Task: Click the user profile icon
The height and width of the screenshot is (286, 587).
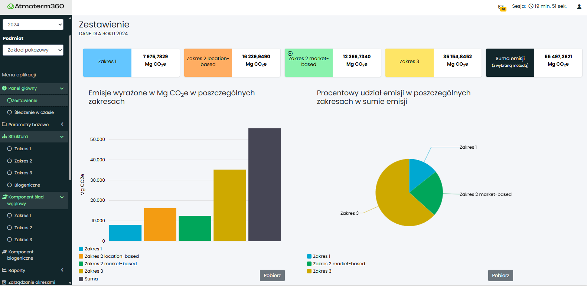Action: coord(579,7)
